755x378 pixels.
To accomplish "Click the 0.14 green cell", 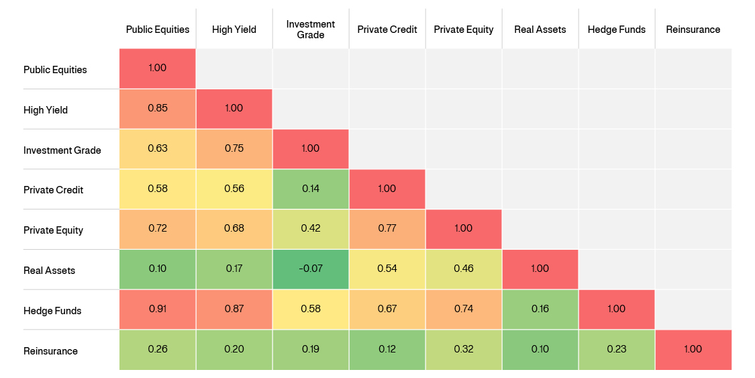I will point(310,189).
